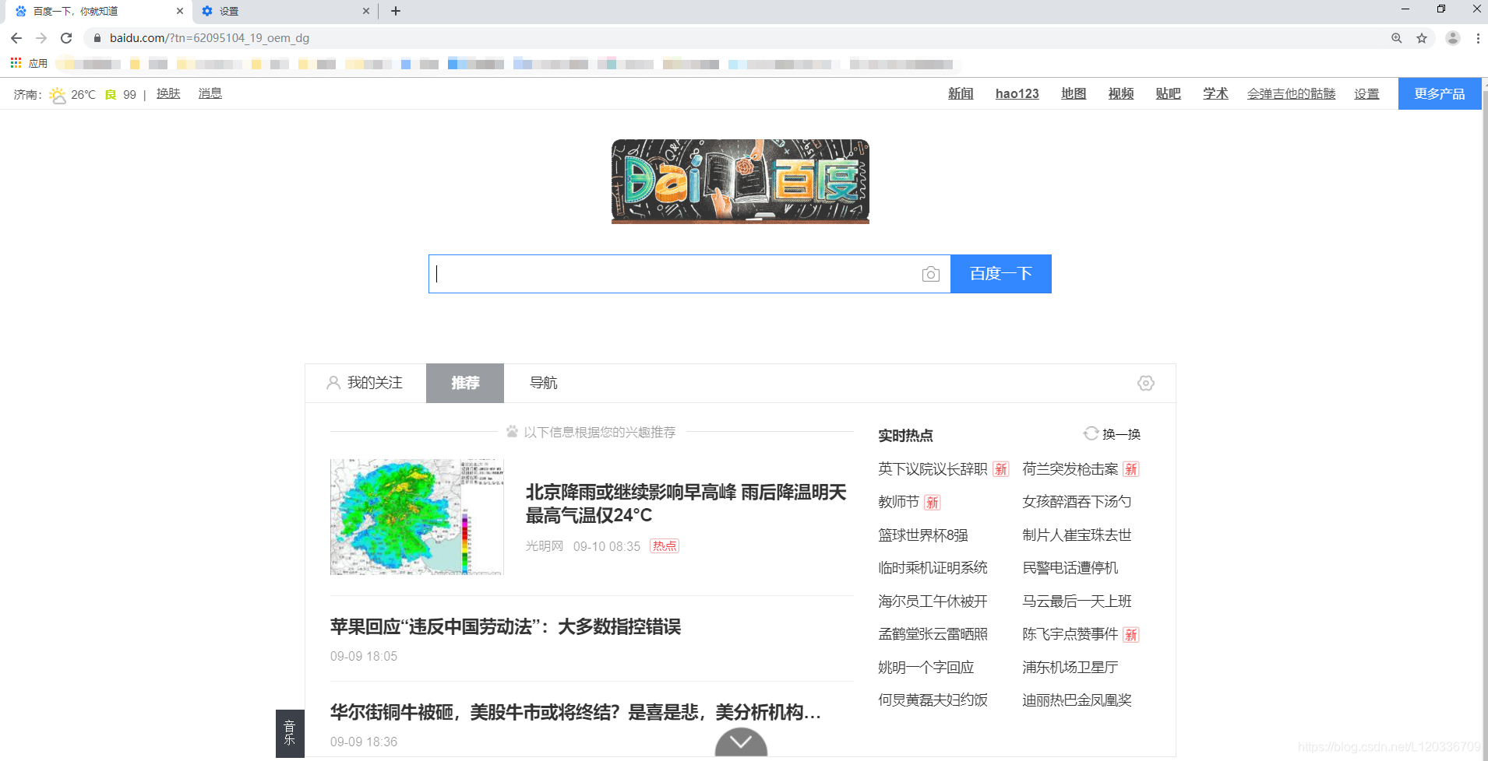Open the 贴吧 link
The image size is (1488, 761).
click(1169, 93)
